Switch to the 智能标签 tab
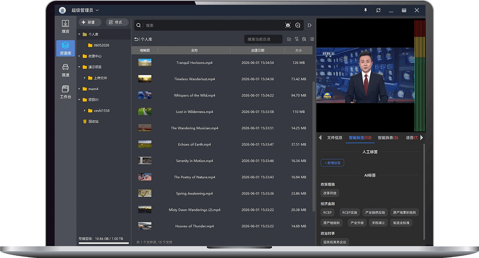The image size is (479, 258). click(x=360, y=138)
